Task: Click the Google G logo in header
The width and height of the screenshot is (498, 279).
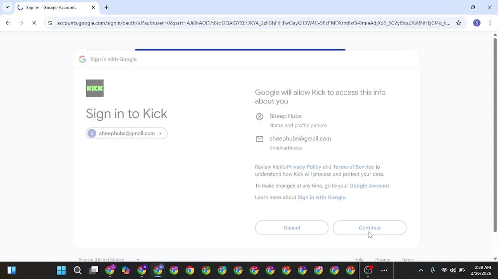Action: click(x=82, y=59)
